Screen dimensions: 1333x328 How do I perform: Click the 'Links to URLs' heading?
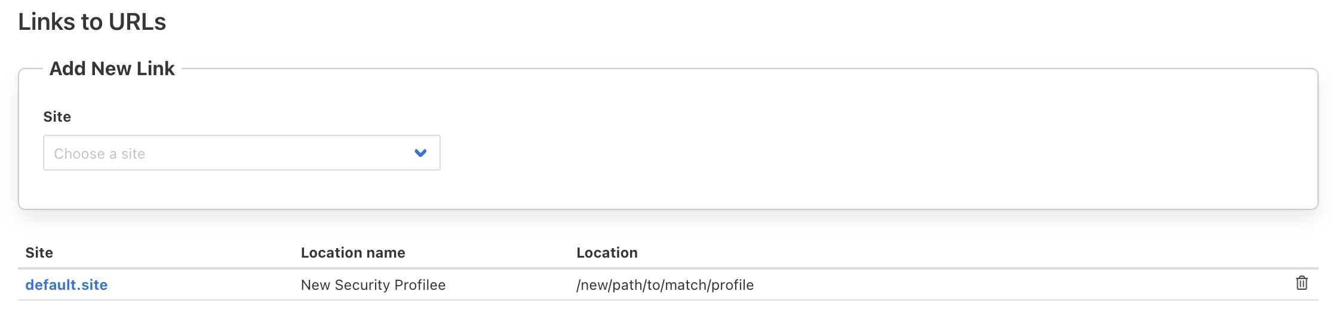click(92, 22)
